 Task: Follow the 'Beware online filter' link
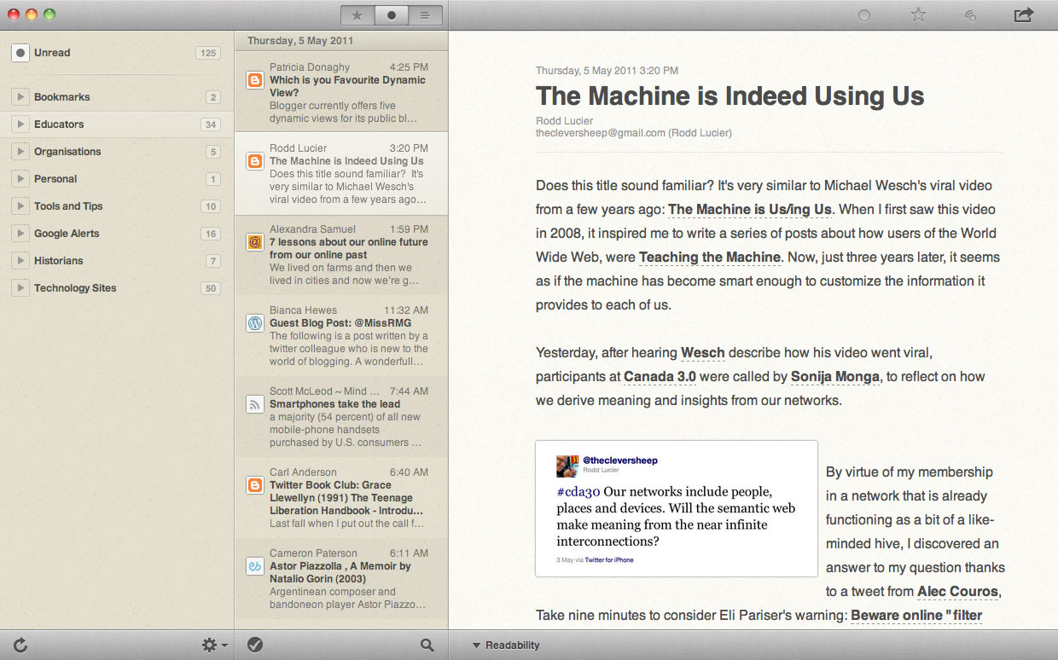[916, 616]
